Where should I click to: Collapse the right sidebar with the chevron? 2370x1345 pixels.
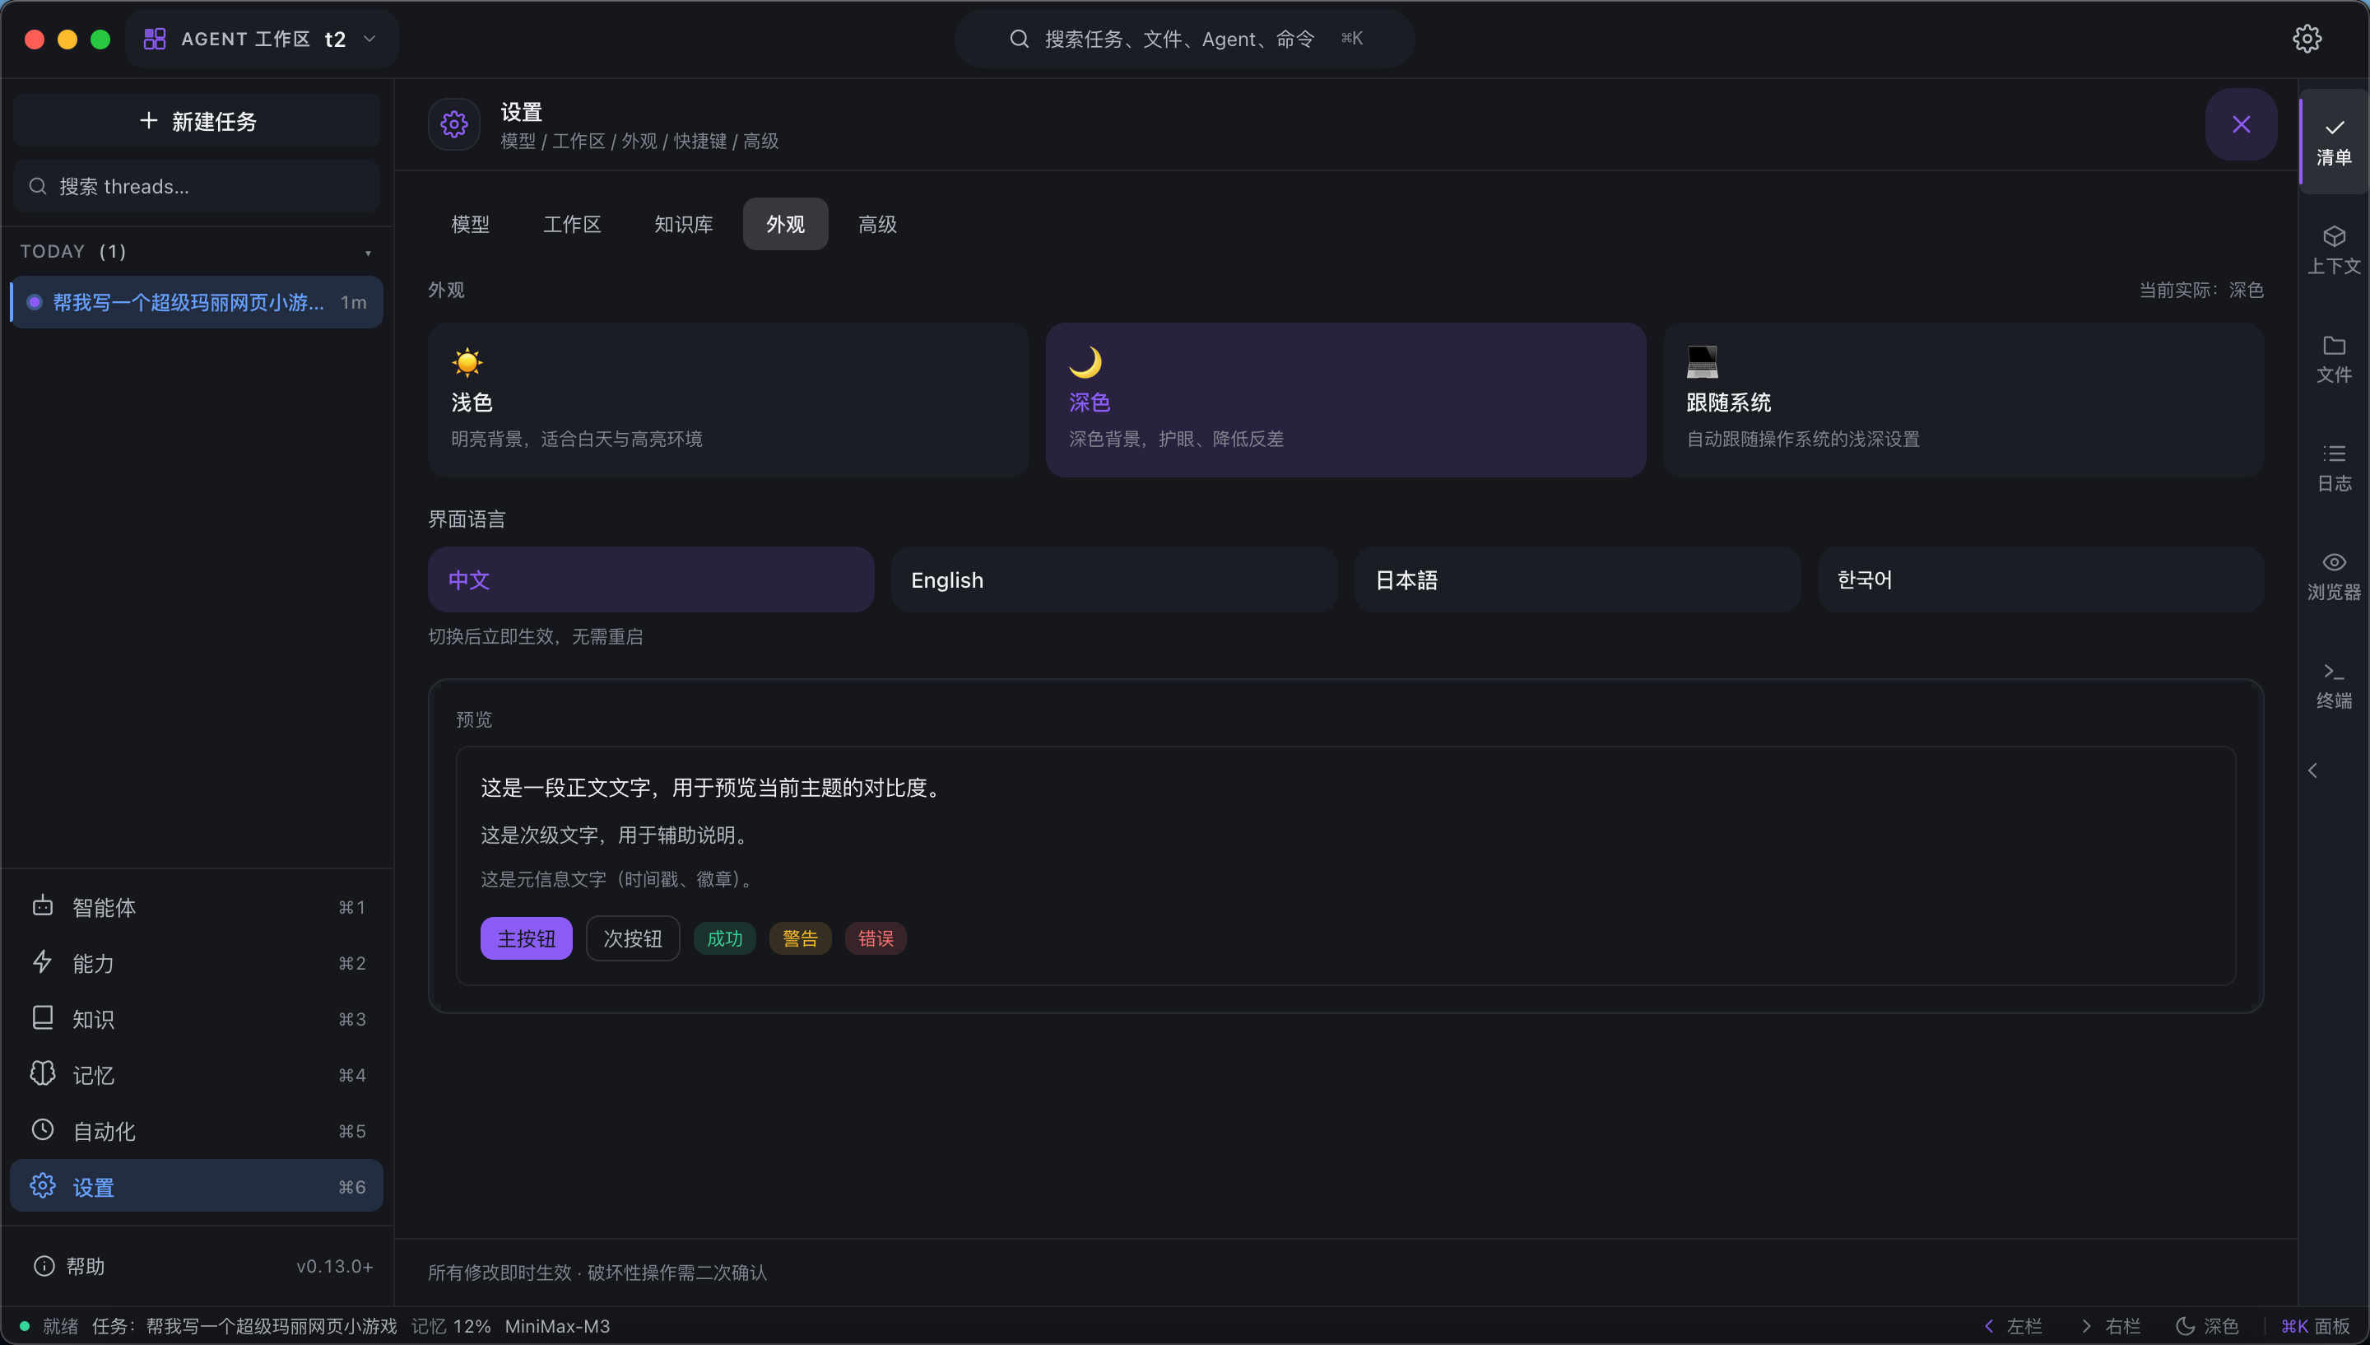[2312, 770]
